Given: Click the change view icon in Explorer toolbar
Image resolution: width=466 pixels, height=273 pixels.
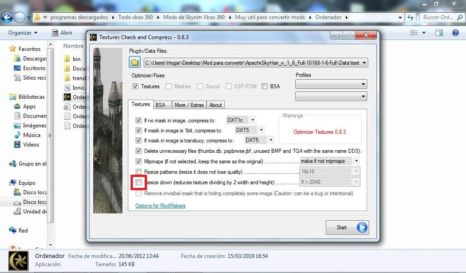Looking at the screenshot, I should [x=414, y=33].
